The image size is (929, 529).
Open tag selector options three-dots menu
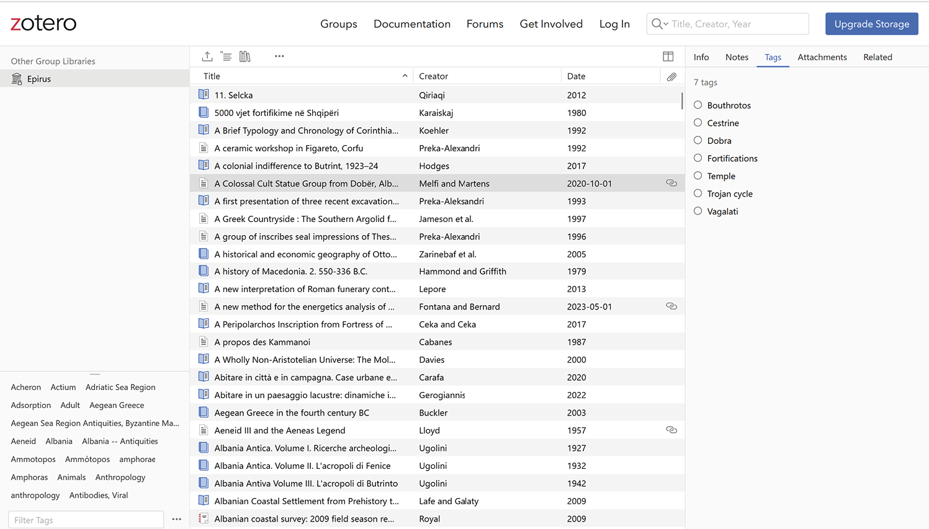177,519
